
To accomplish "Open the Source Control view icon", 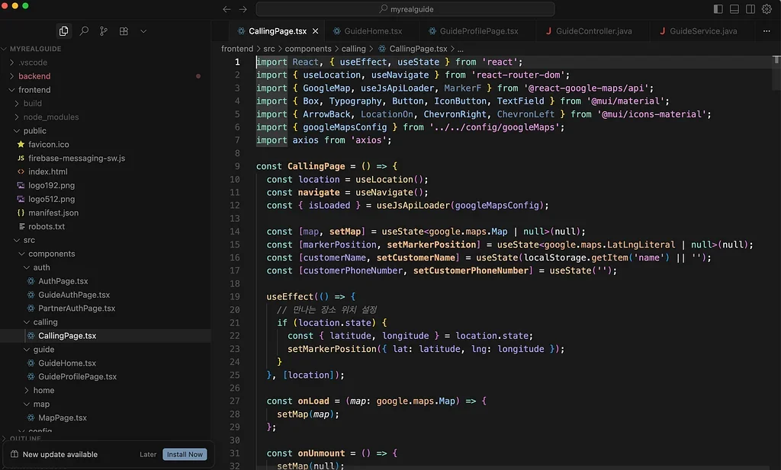I will (x=104, y=30).
